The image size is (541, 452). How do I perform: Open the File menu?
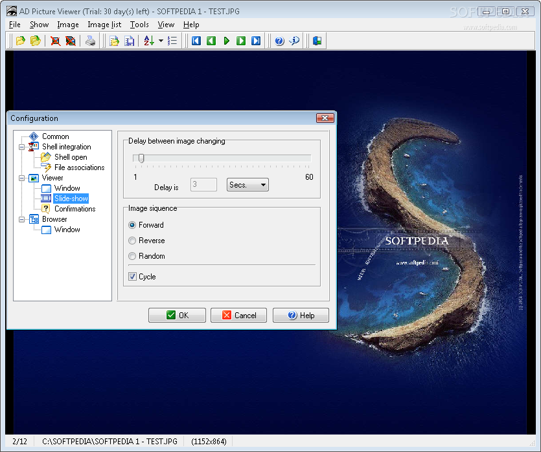click(14, 25)
